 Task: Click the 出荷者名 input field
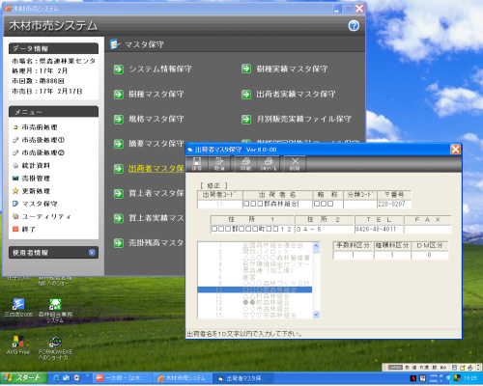(x=277, y=204)
